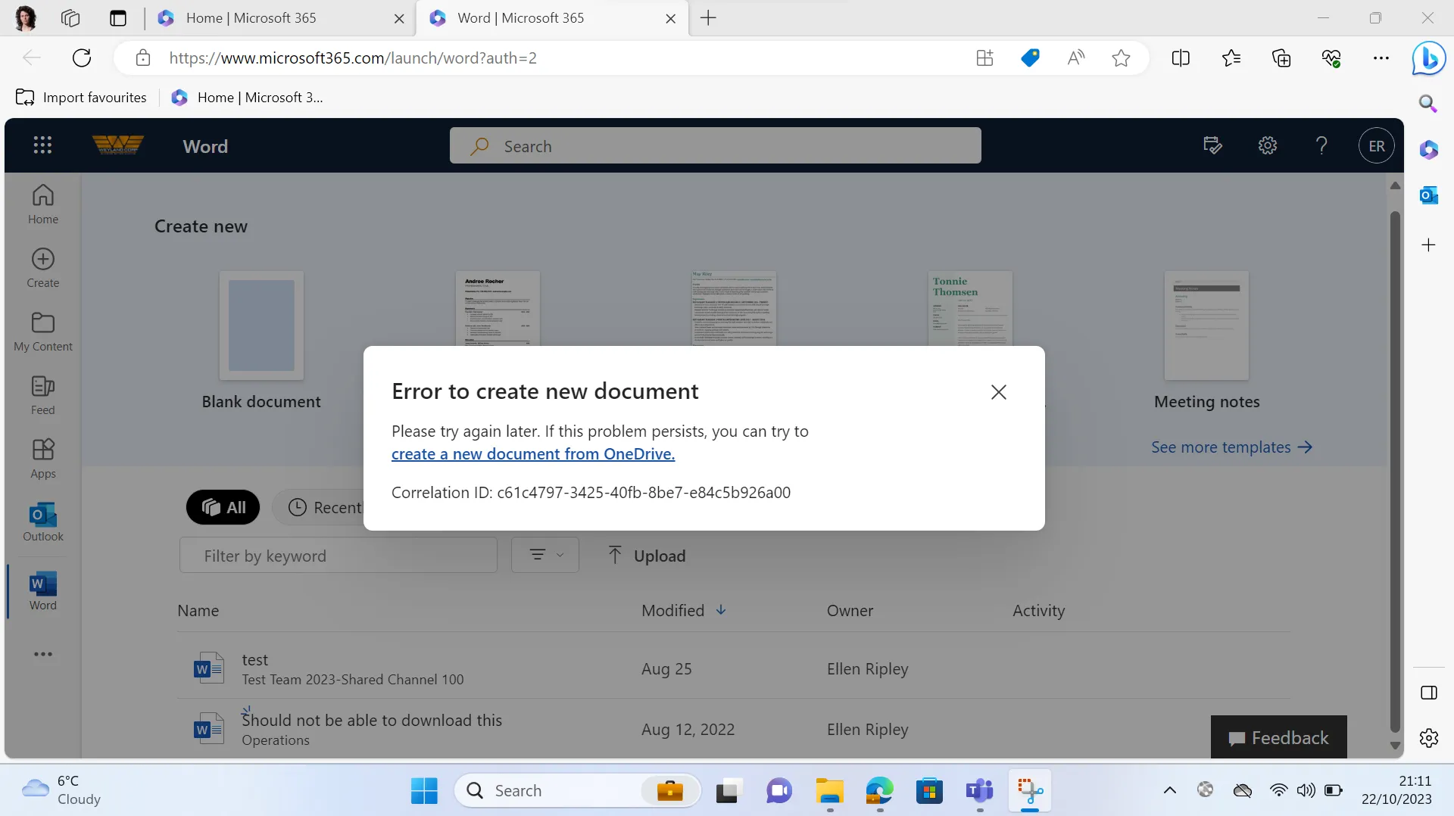Open Edge split screen view
The image size is (1454, 816).
1181,58
